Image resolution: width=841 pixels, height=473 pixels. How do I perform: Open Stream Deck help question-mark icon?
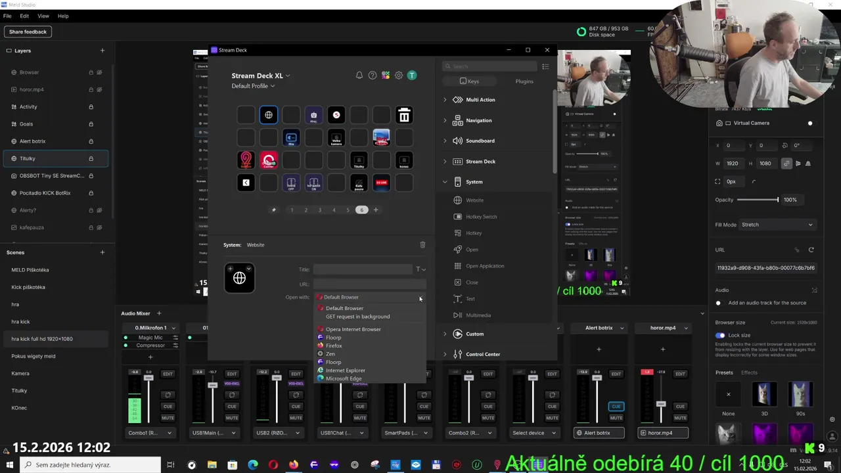pyautogui.click(x=373, y=76)
